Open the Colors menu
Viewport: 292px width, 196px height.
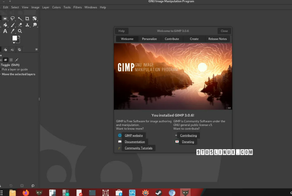[56, 7]
